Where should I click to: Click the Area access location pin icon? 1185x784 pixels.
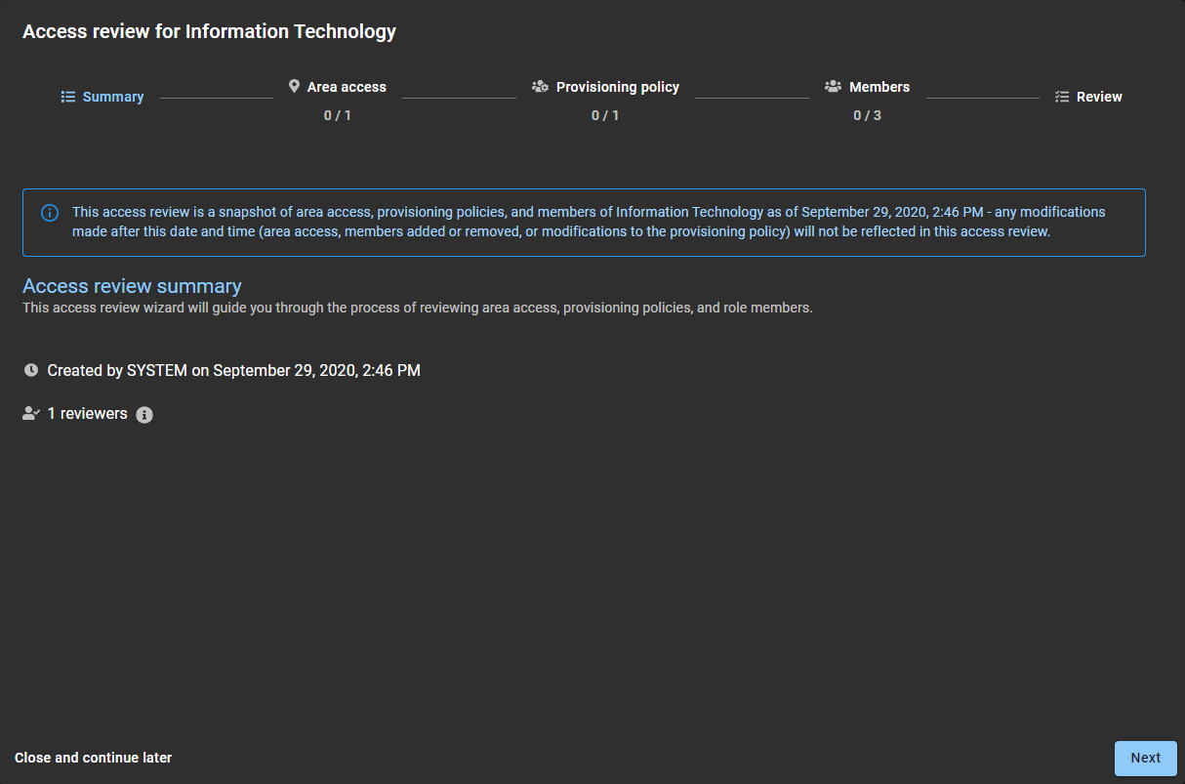click(294, 87)
